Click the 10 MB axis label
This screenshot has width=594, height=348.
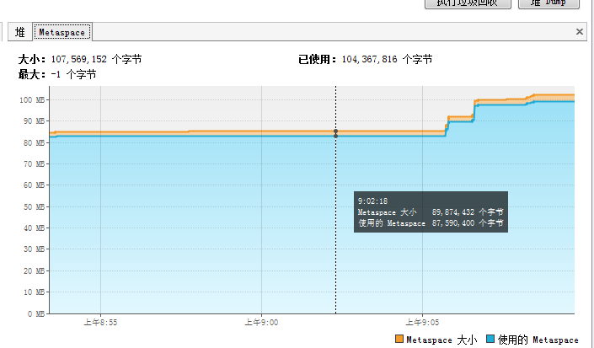pos(34,292)
